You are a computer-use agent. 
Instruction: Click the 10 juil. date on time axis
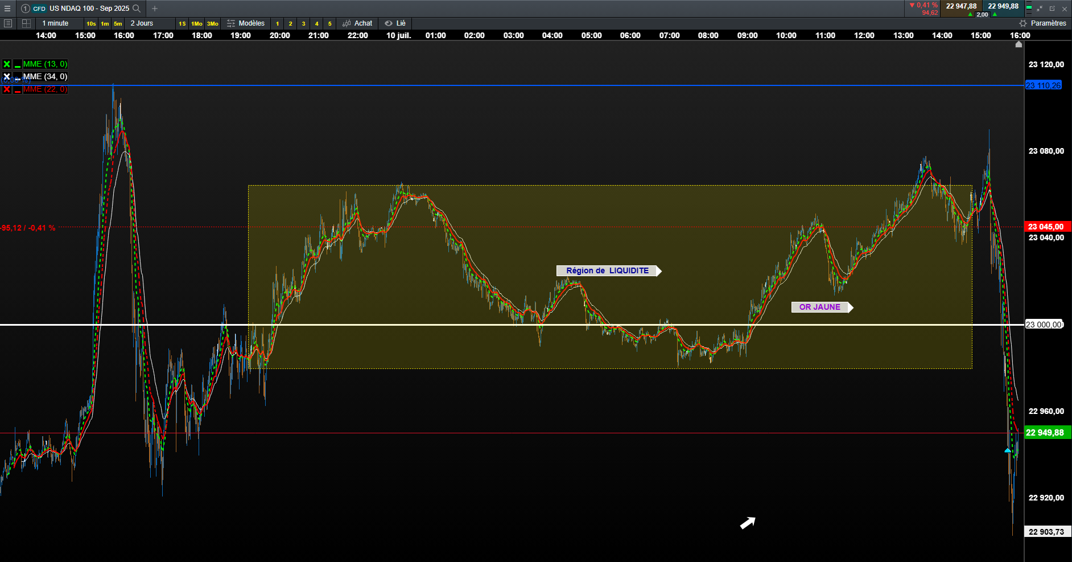tap(398, 35)
